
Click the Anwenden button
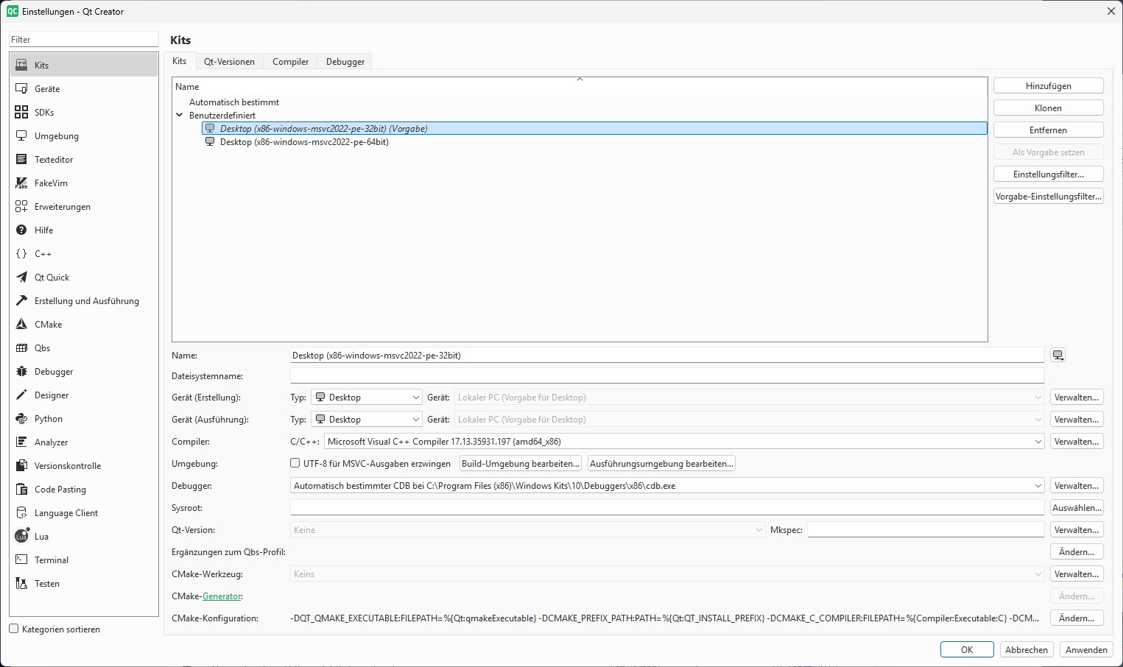tap(1086, 650)
